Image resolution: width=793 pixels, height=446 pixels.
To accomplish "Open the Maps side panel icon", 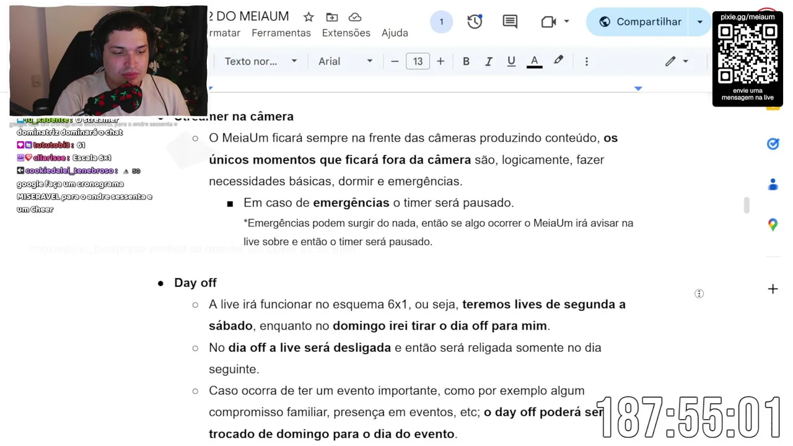I will click(x=773, y=225).
